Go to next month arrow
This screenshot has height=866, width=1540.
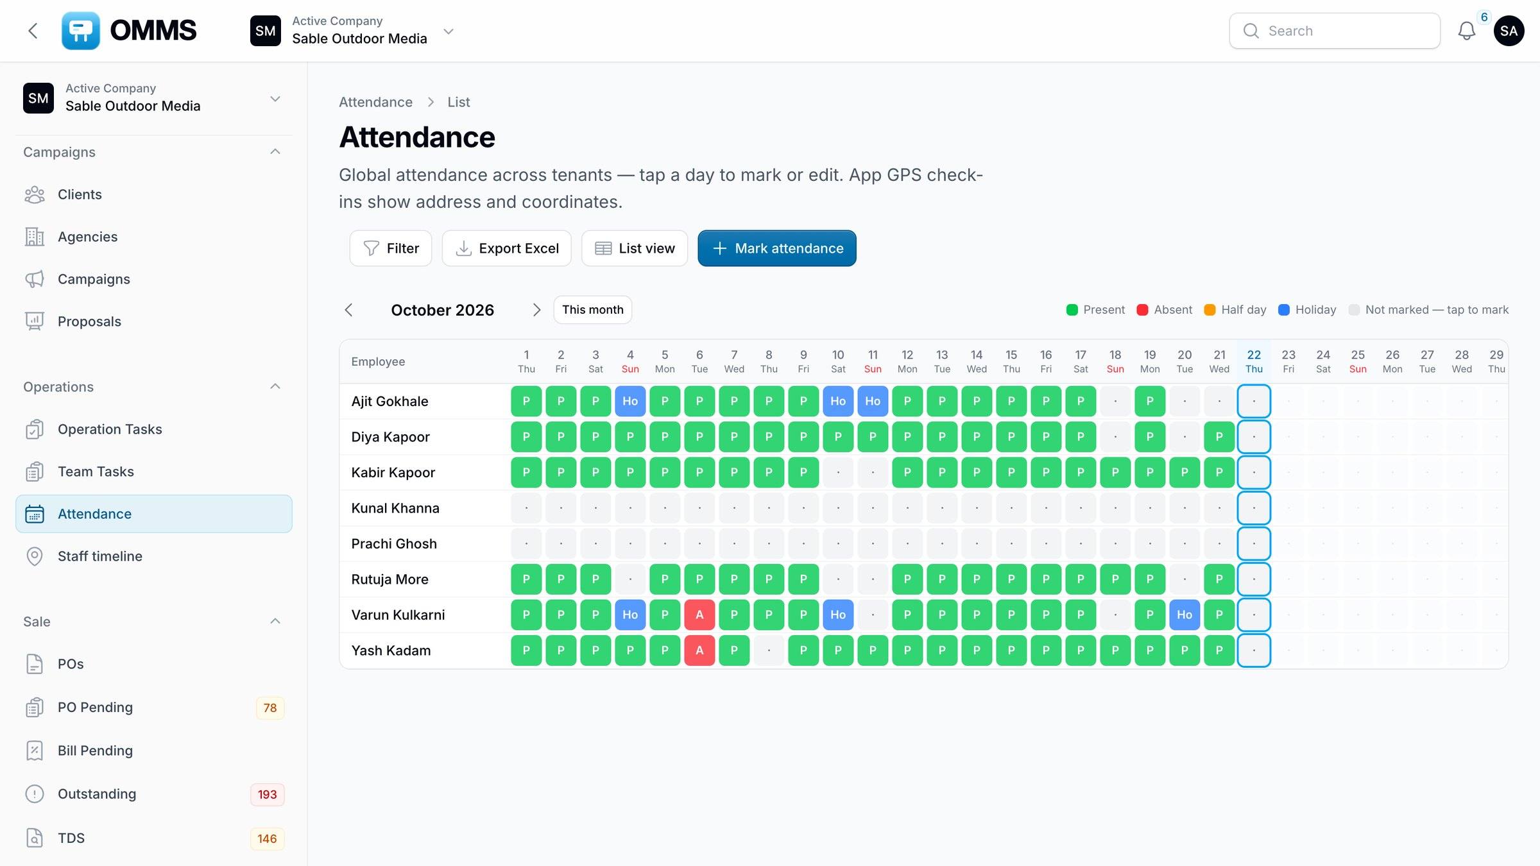(x=536, y=310)
